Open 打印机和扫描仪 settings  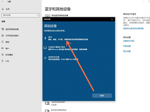click(12, 36)
